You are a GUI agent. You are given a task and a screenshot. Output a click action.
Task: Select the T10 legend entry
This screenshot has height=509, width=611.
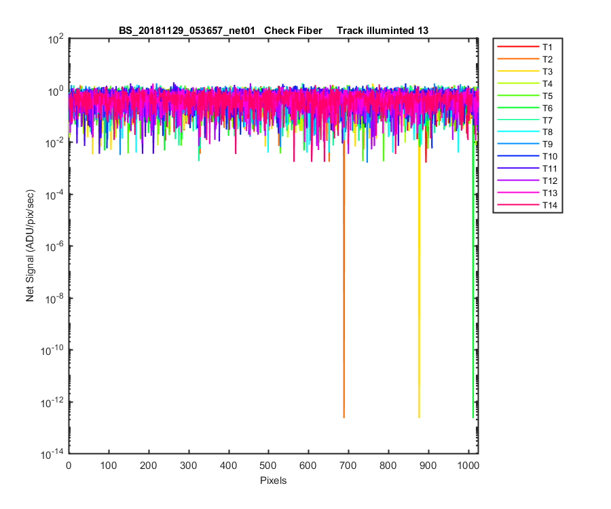(x=527, y=156)
